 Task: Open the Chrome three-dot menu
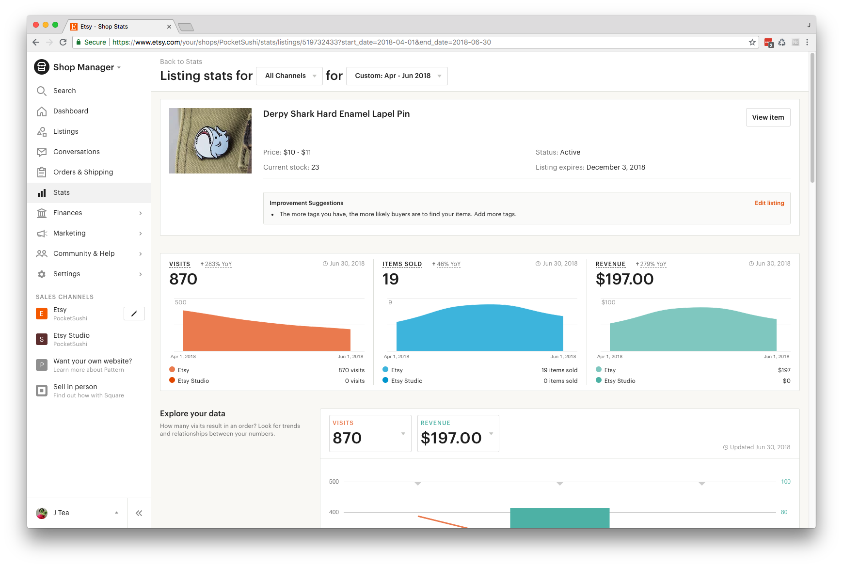click(x=807, y=42)
